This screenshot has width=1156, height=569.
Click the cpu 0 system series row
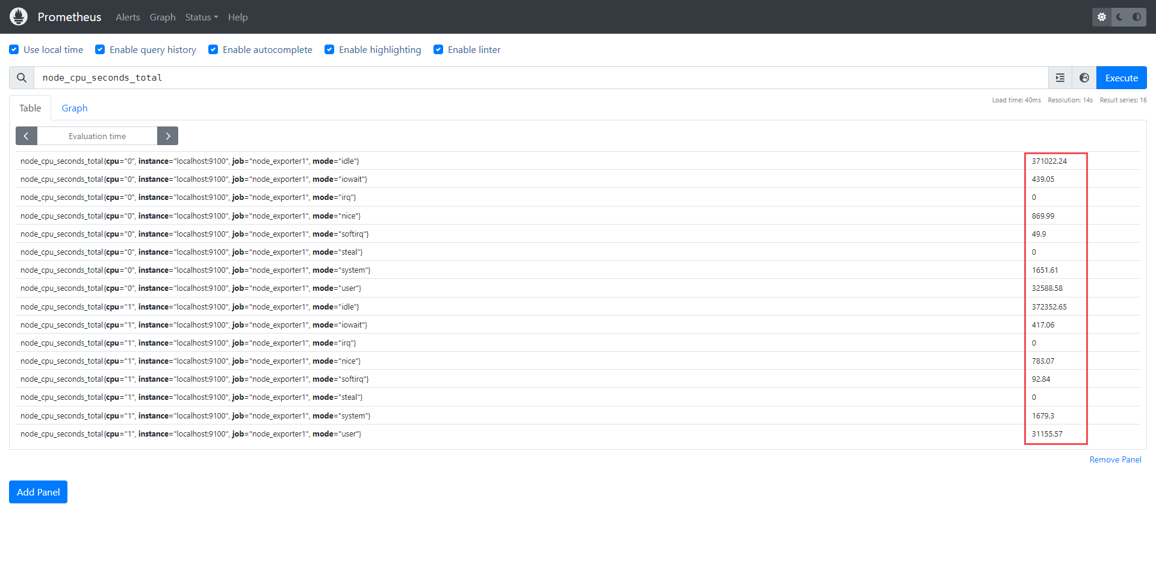click(x=578, y=270)
